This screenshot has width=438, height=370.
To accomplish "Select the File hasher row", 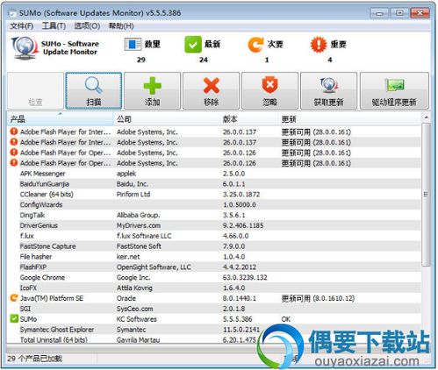I will (x=214, y=257).
